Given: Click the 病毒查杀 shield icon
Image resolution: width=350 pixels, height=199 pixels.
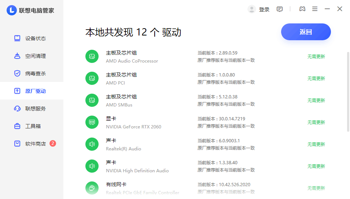Looking at the screenshot, I should tap(17, 73).
